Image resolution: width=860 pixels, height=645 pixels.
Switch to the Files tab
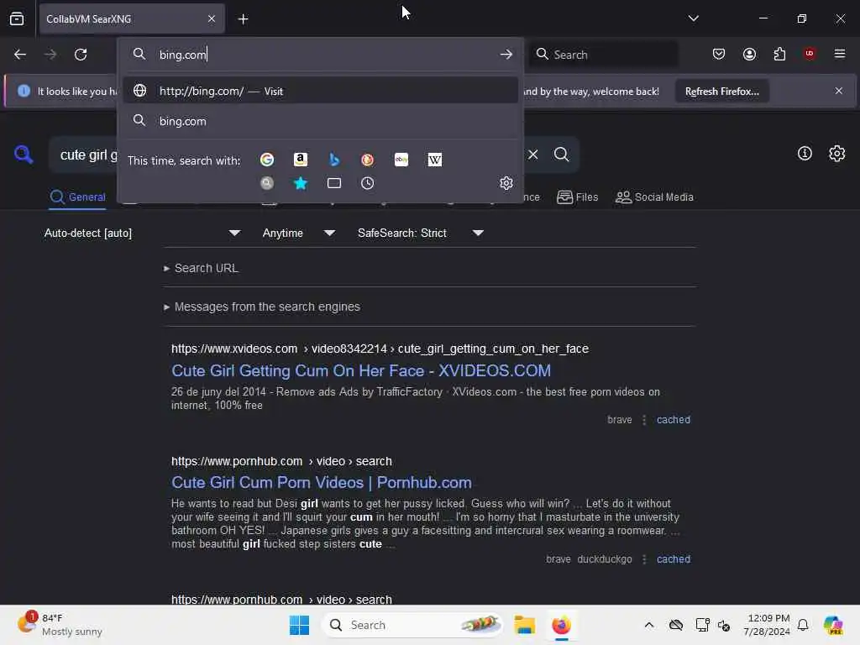coord(577,197)
